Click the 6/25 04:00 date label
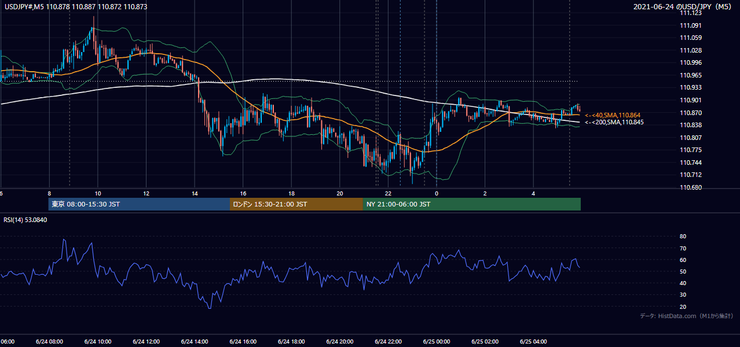 (x=533, y=341)
